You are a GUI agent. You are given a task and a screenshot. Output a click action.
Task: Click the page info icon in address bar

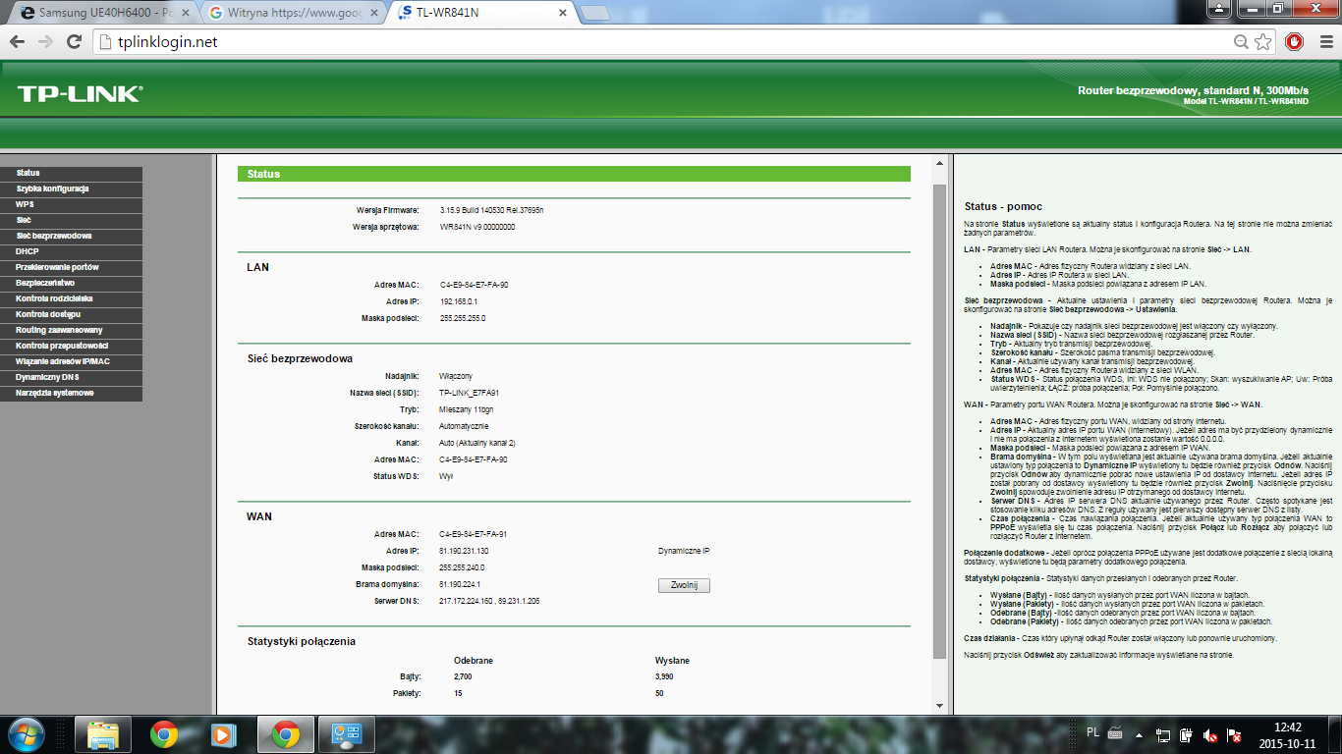point(107,42)
